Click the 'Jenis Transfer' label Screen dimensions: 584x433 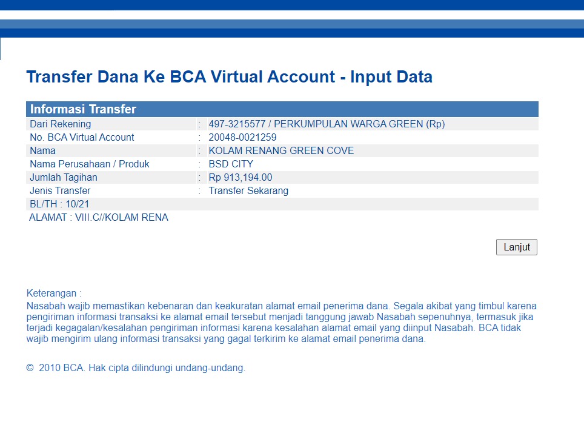(60, 191)
